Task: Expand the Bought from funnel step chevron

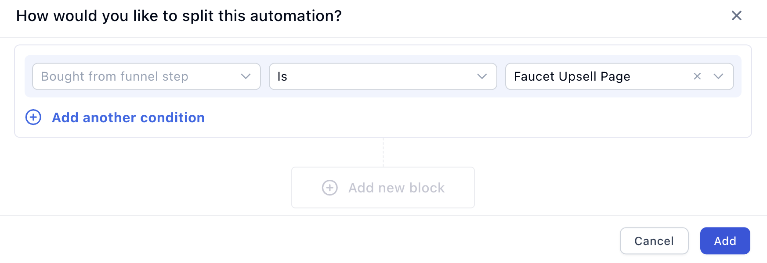Action: point(246,76)
